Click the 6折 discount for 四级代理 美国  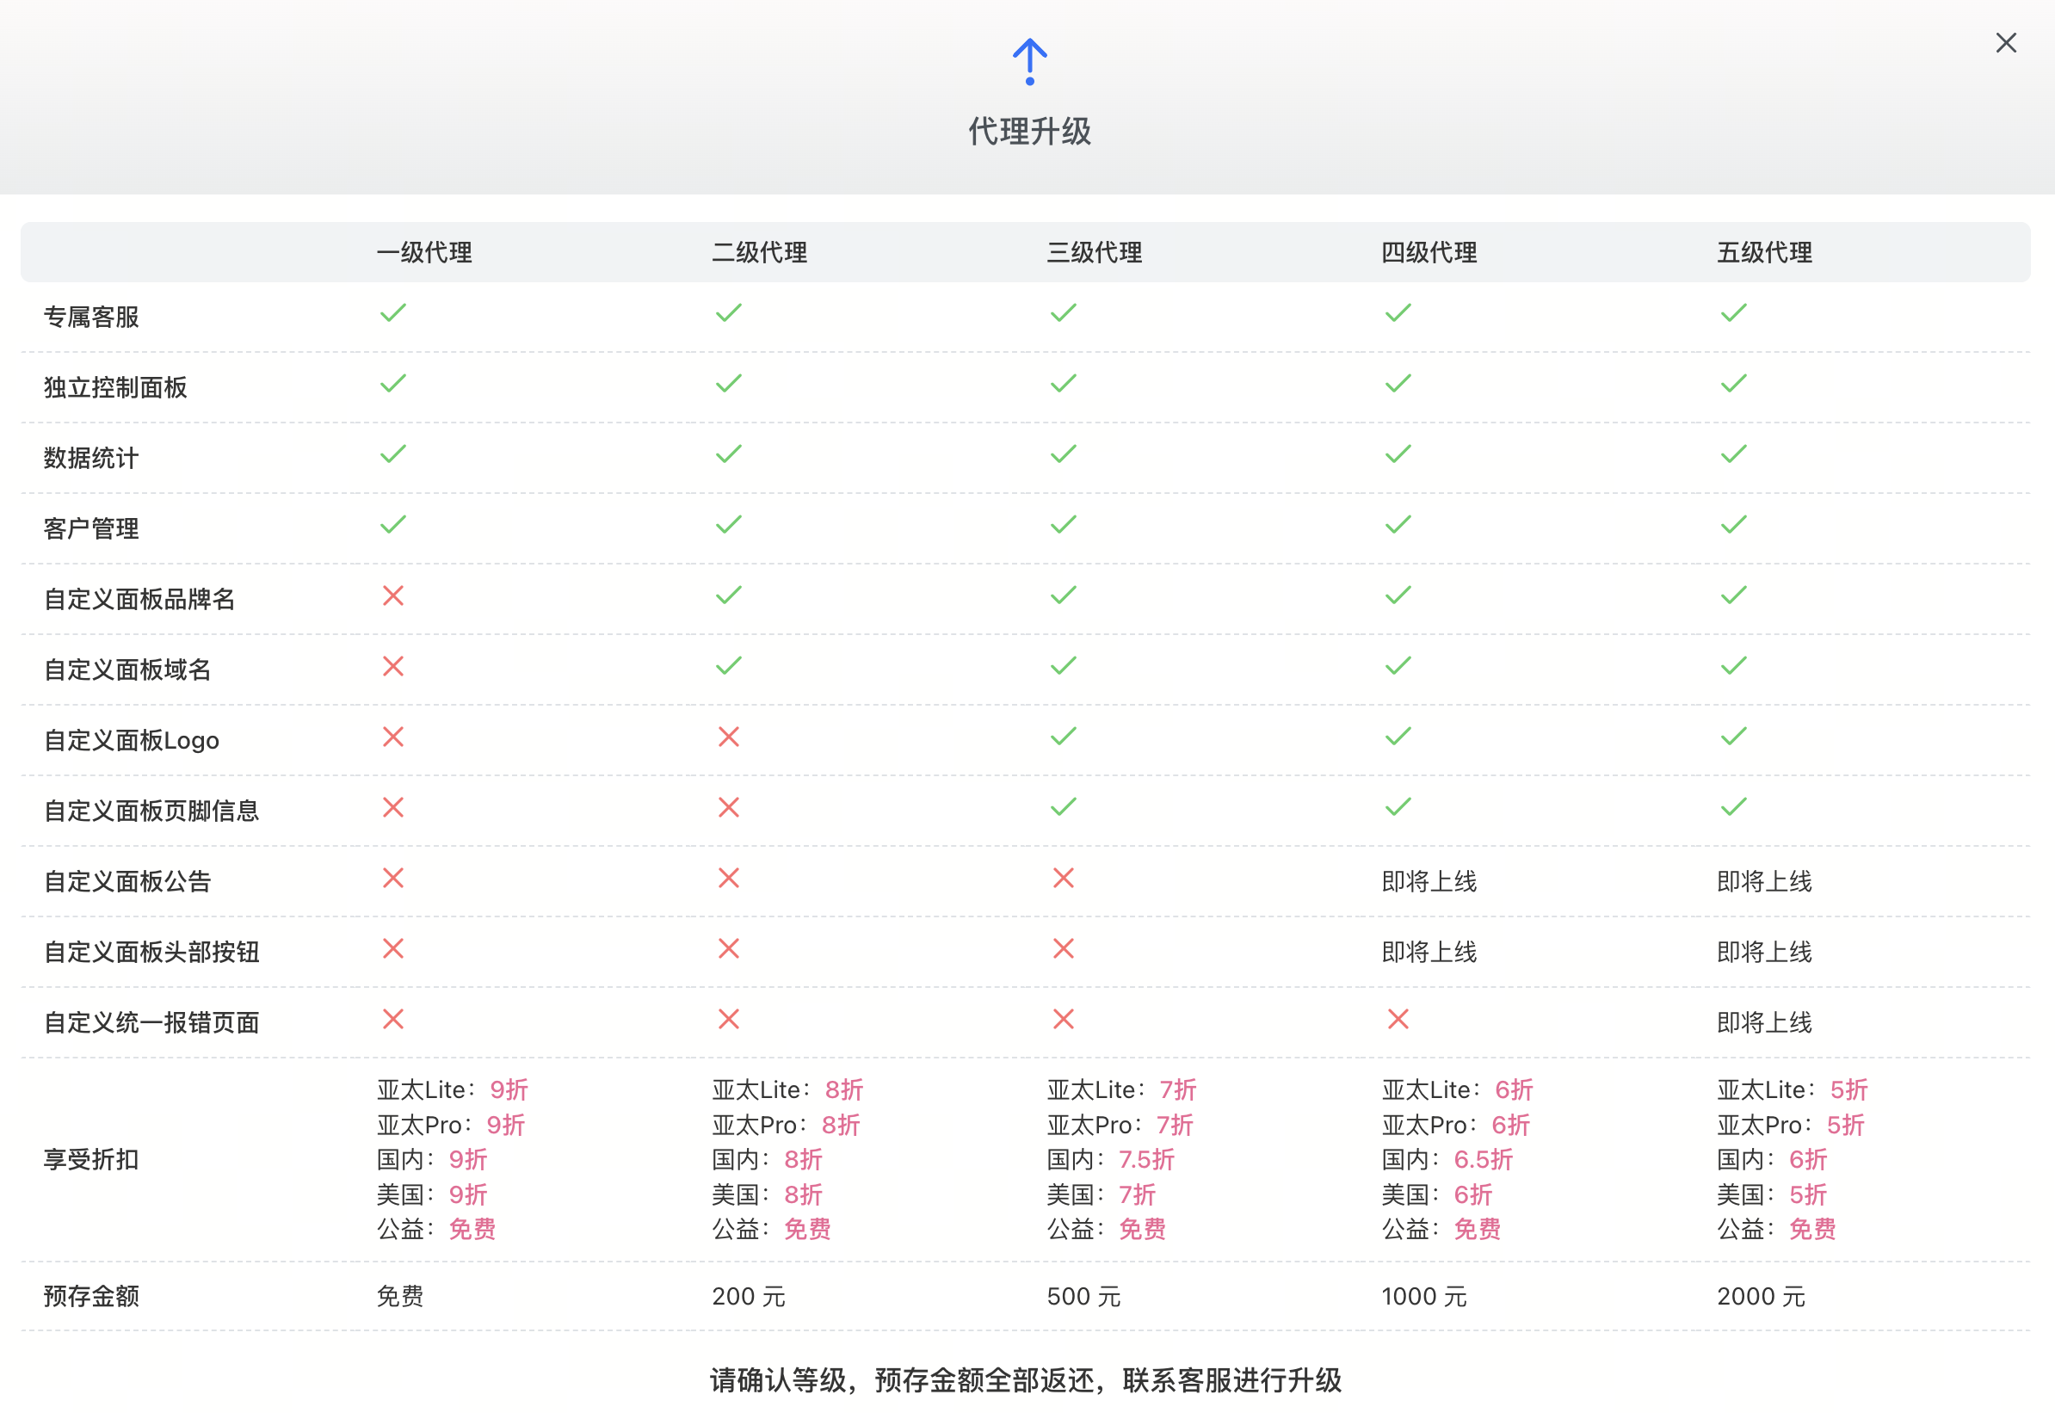[x=1472, y=1194]
